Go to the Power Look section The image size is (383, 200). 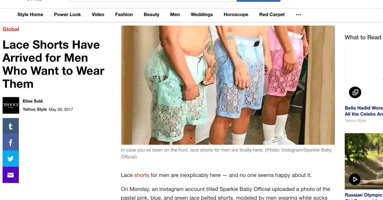[x=67, y=15]
